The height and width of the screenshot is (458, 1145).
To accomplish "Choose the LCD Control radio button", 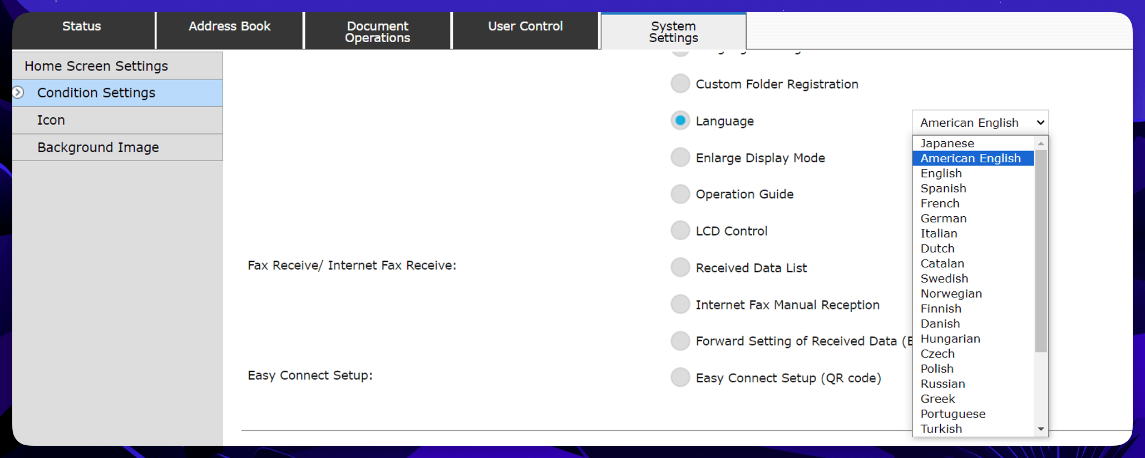I will (x=680, y=231).
